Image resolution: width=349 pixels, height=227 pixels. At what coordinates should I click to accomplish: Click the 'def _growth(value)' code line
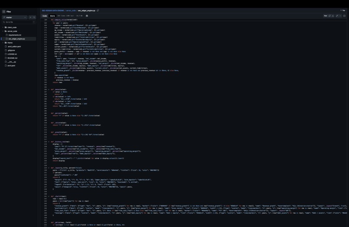[59, 132]
